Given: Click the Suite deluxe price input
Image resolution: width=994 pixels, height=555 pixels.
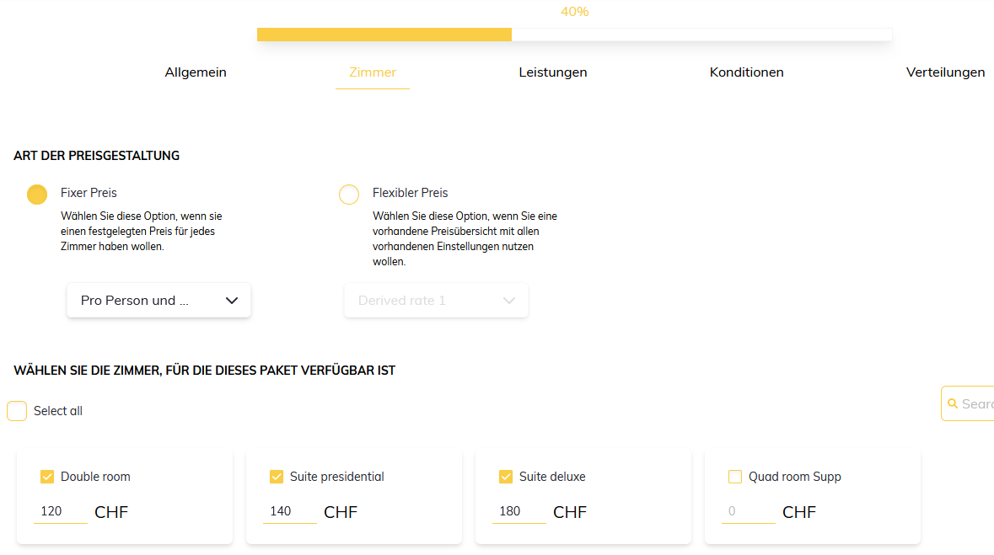Looking at the screenshot, I should click(x=518, y=511).
